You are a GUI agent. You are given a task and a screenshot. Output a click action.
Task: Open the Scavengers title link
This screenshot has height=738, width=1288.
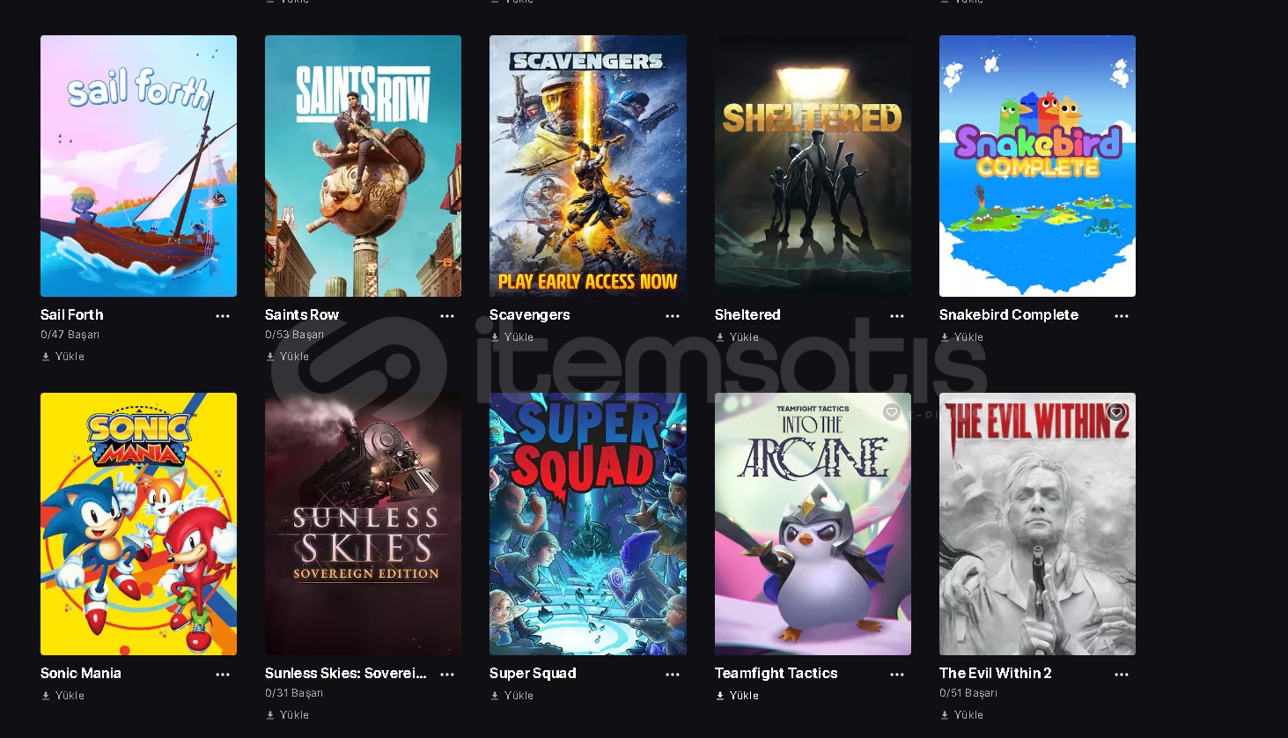click(x=530, y=314)
